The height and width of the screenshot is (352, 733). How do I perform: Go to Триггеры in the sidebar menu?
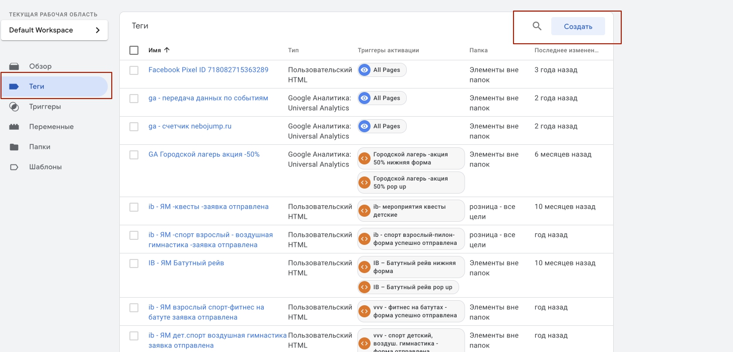(x=45, y=107)
